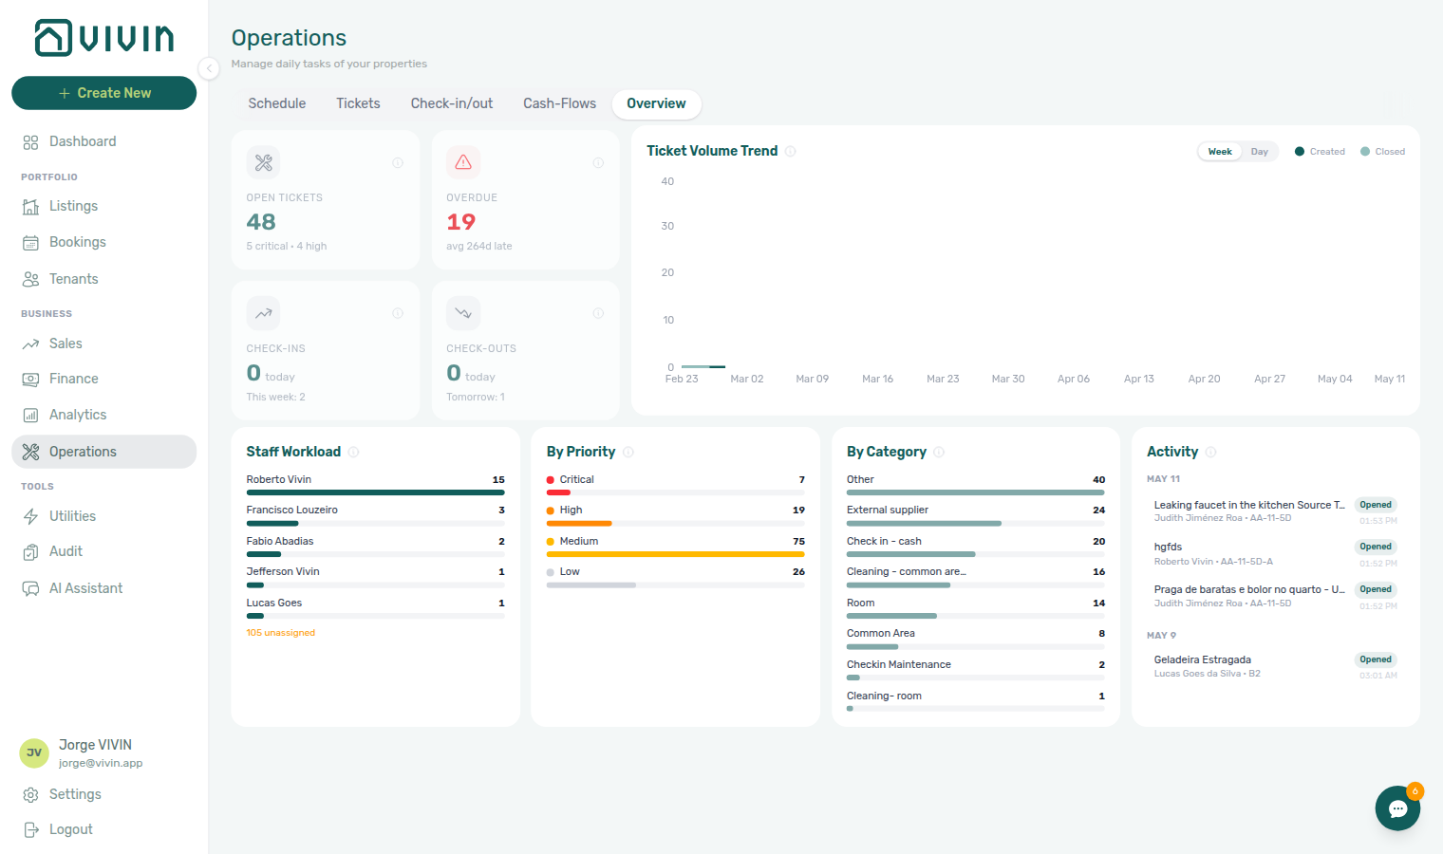
Task: Select the Overview tab
Action: coord(656,103)
